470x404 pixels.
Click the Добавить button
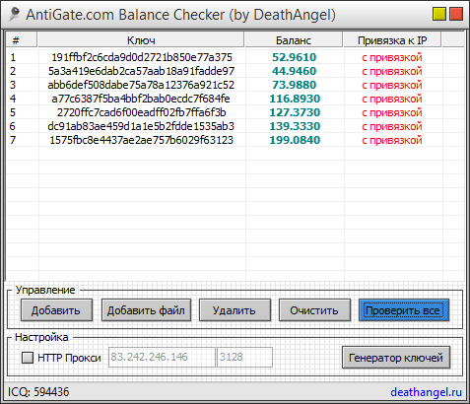56,310
